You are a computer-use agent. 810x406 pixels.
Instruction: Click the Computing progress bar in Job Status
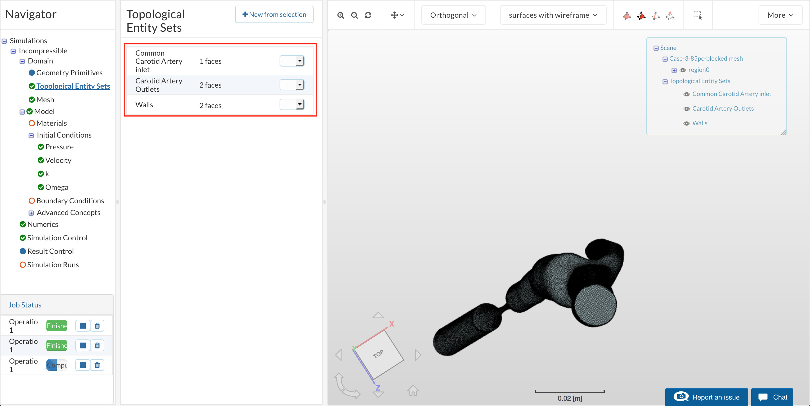point(57,365)
